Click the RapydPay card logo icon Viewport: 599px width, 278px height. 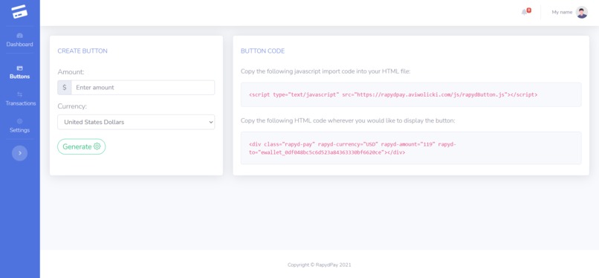(19, 11)
